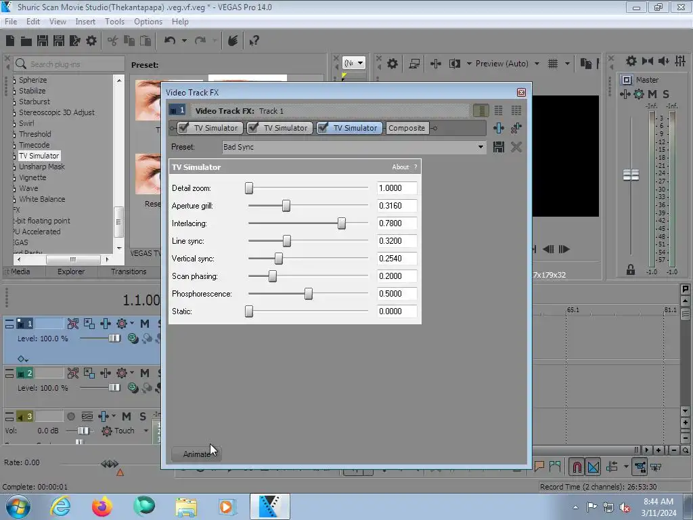The image size is (693, 520).
Task: Select the Vignette plug-in in the list
Action: tap(32, 177)
